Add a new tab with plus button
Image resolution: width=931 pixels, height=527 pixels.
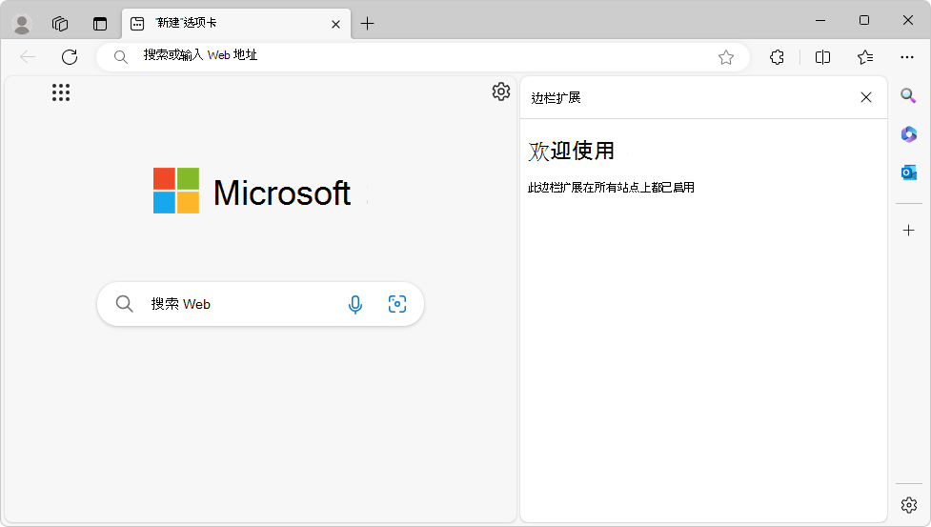click(x=368, y=24)
